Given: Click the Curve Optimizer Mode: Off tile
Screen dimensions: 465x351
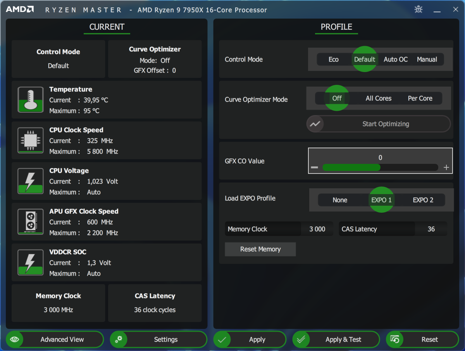Looking at the screenshot, I should click(x=155, y=59).
